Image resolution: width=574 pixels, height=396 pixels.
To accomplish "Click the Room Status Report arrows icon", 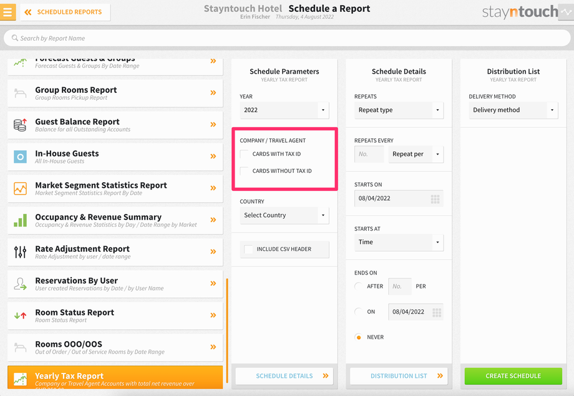I will pyautogui.click(x=20, y=315).
